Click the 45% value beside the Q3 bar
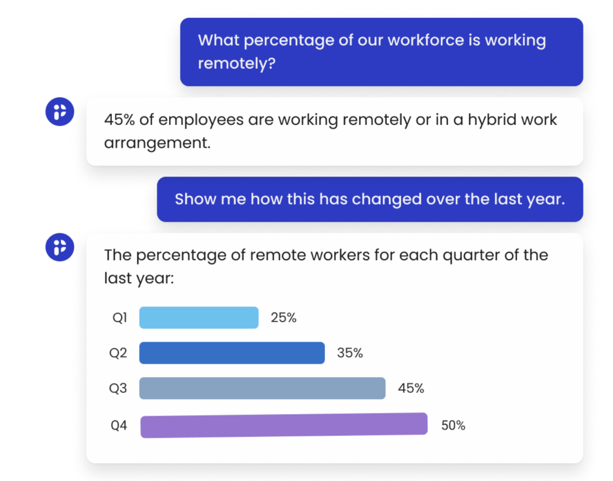 tap(411, 388)
